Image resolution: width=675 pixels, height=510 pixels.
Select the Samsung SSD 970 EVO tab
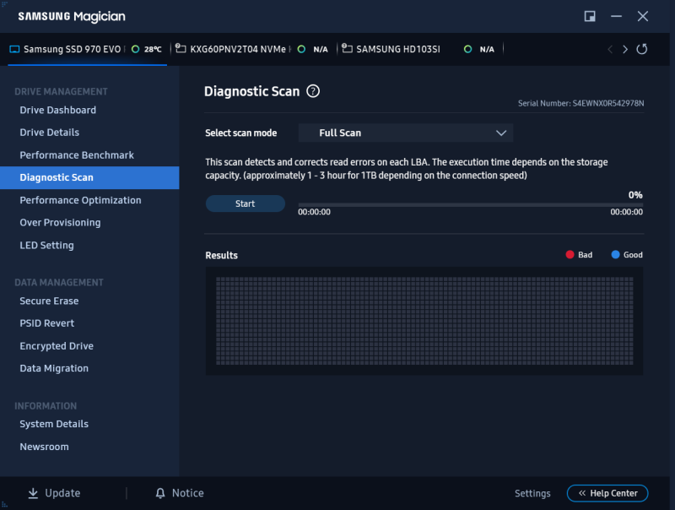88,49
